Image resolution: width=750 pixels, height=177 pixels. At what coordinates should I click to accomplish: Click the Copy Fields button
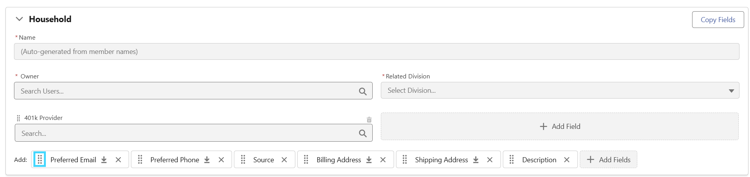718,20
